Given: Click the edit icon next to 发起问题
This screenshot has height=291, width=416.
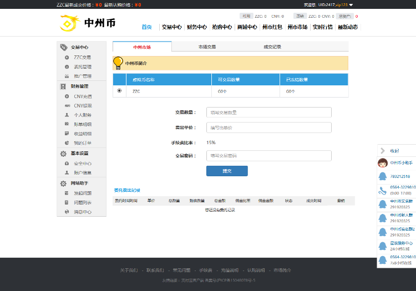Looking at the screenshot, I should (67, 193).
